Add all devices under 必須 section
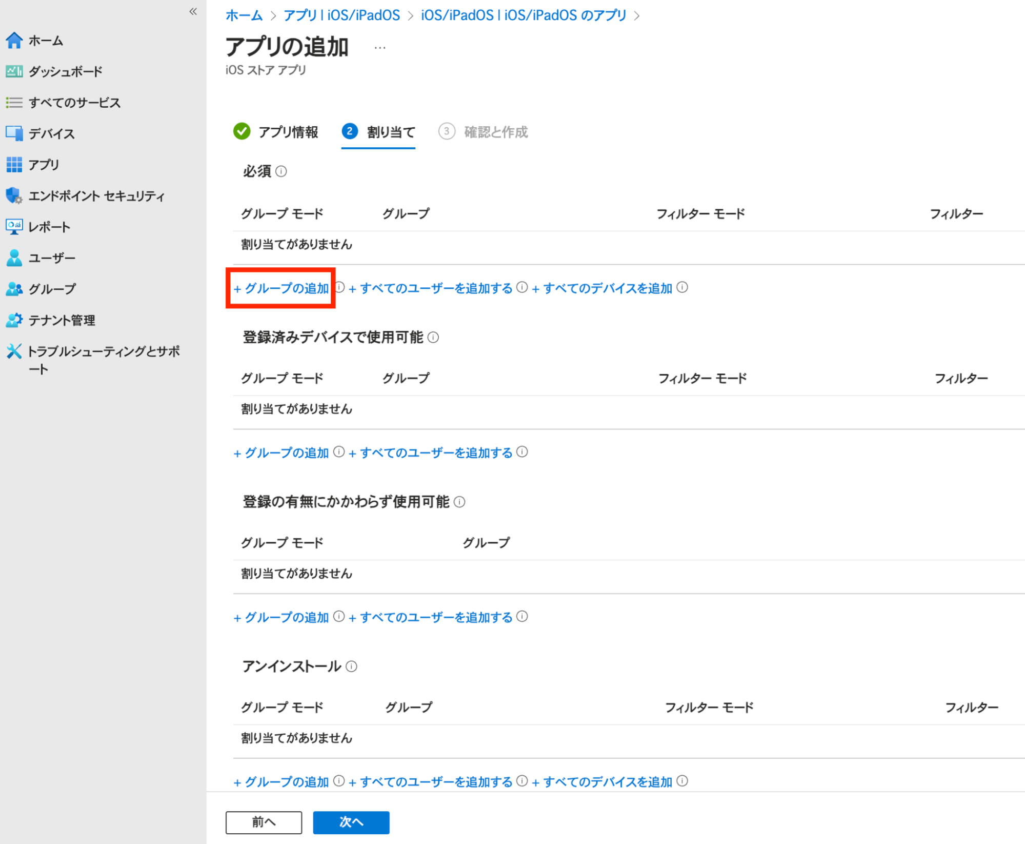The image size is (1025, 844). click(x=602, y=288)
